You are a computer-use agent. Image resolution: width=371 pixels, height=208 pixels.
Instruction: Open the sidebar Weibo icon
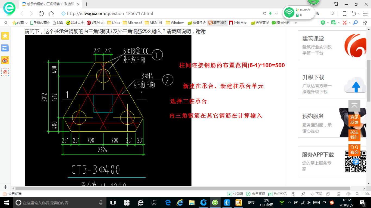pos(5,60)
